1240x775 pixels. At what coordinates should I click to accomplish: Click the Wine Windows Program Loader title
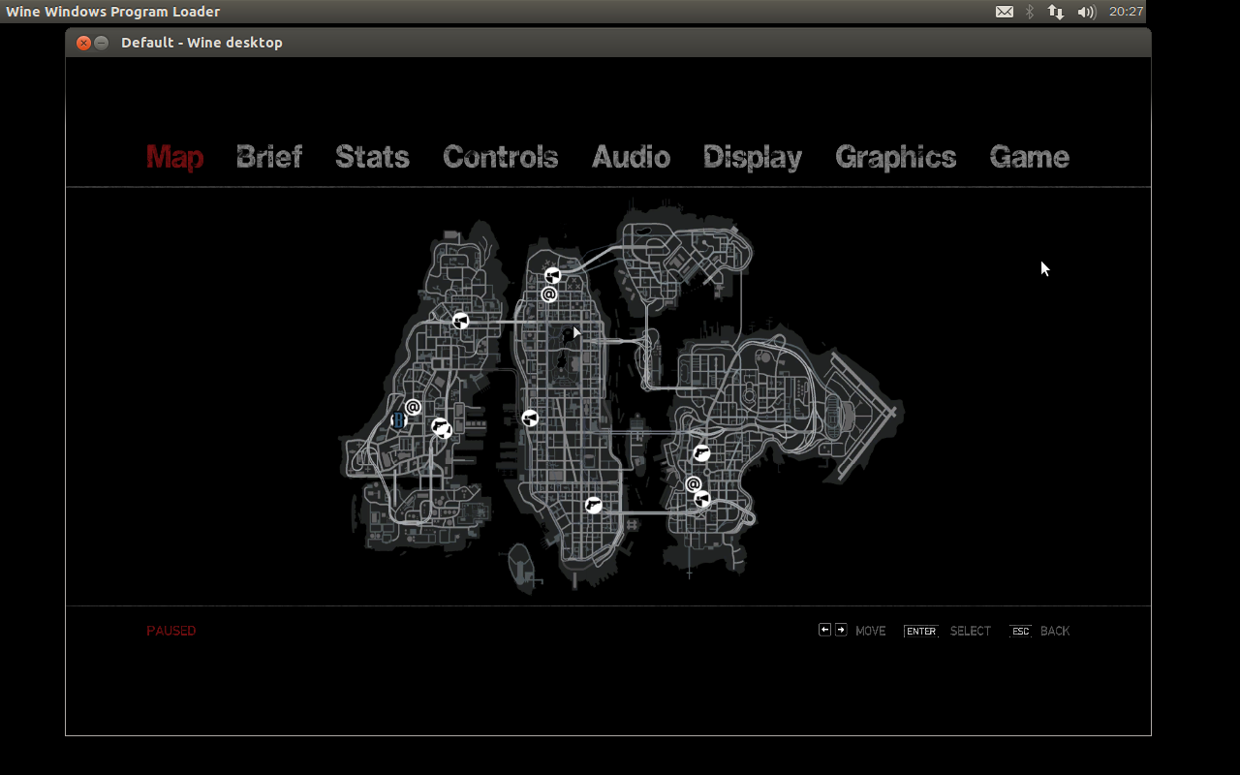tap(113, 12)
